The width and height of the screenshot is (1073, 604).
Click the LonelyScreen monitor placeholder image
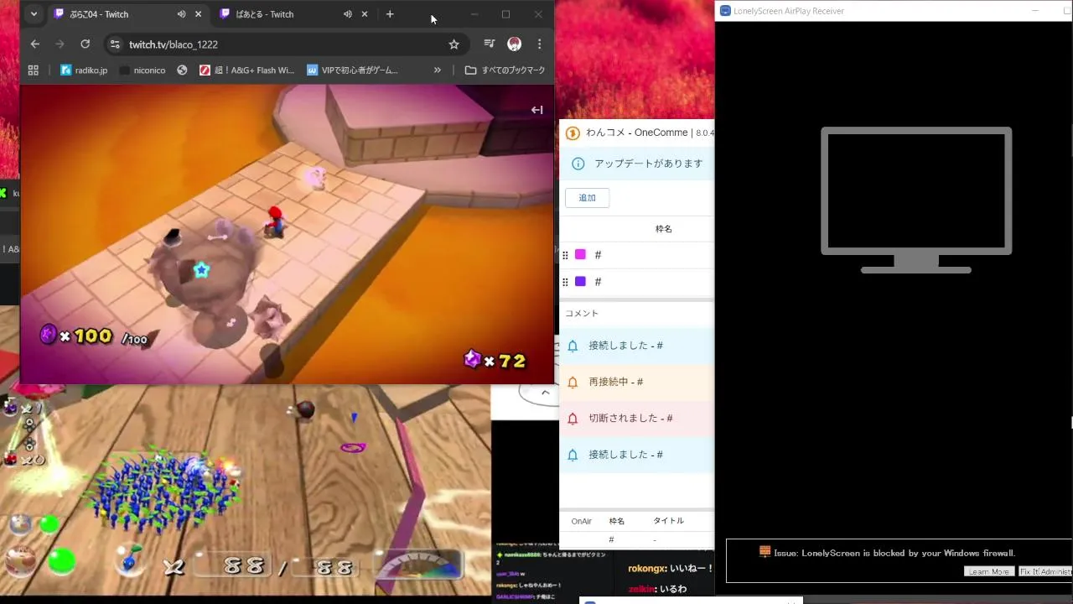[916, 200]
